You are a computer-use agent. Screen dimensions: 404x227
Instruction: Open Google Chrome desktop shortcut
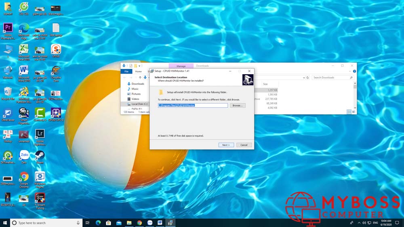(24, 180)
